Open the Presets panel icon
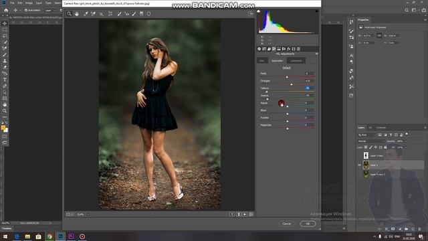 pos(299,49)
